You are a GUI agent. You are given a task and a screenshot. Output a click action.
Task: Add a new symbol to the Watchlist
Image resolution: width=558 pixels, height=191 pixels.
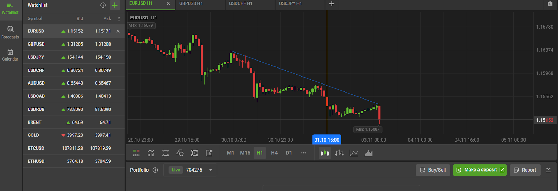tap(114, 5)
